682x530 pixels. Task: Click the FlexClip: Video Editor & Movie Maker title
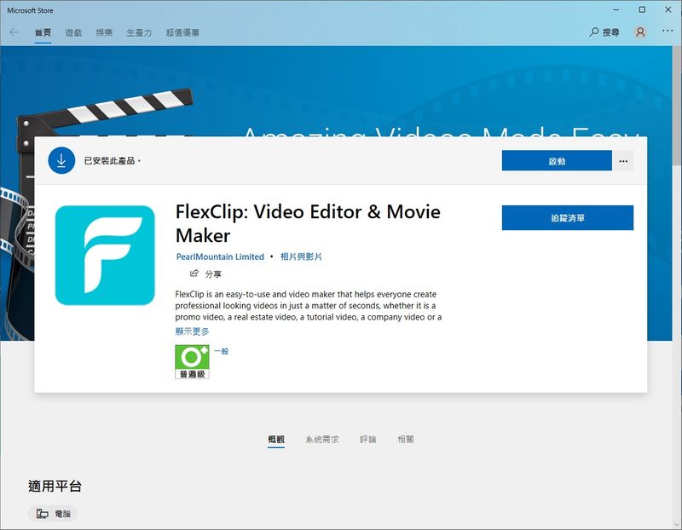308,223
